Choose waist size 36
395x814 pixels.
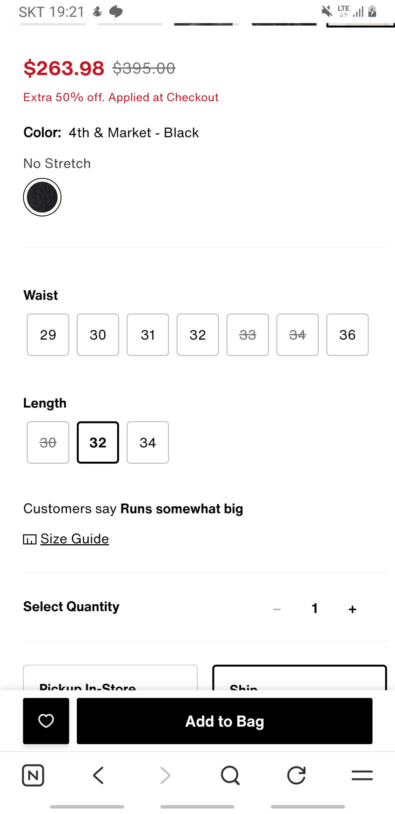[348, 335]
